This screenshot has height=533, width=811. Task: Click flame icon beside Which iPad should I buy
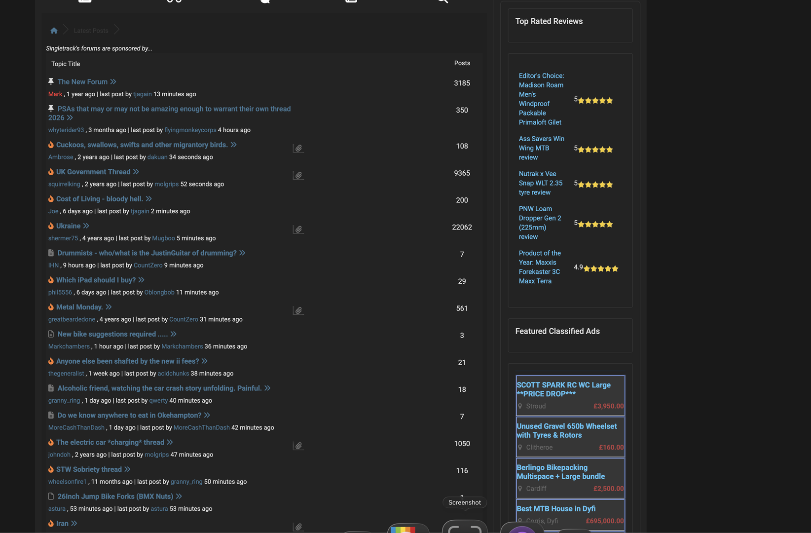click(x=51, y=280)
